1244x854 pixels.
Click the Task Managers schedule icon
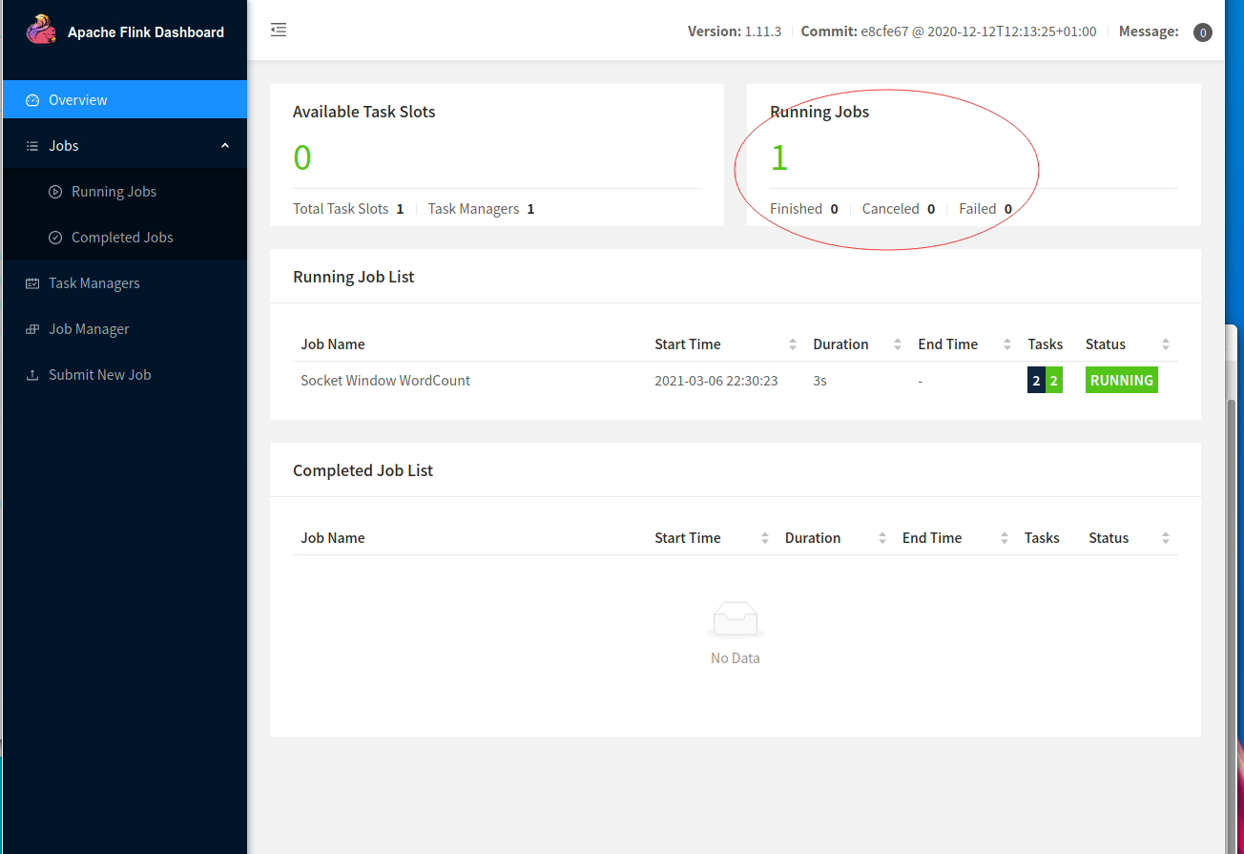coord(31,283)
